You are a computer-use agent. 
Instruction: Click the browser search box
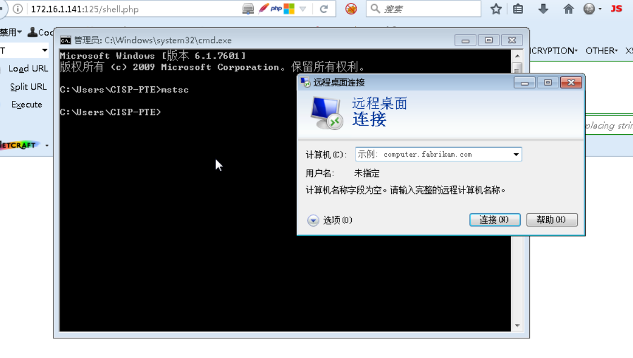[423, 9]
